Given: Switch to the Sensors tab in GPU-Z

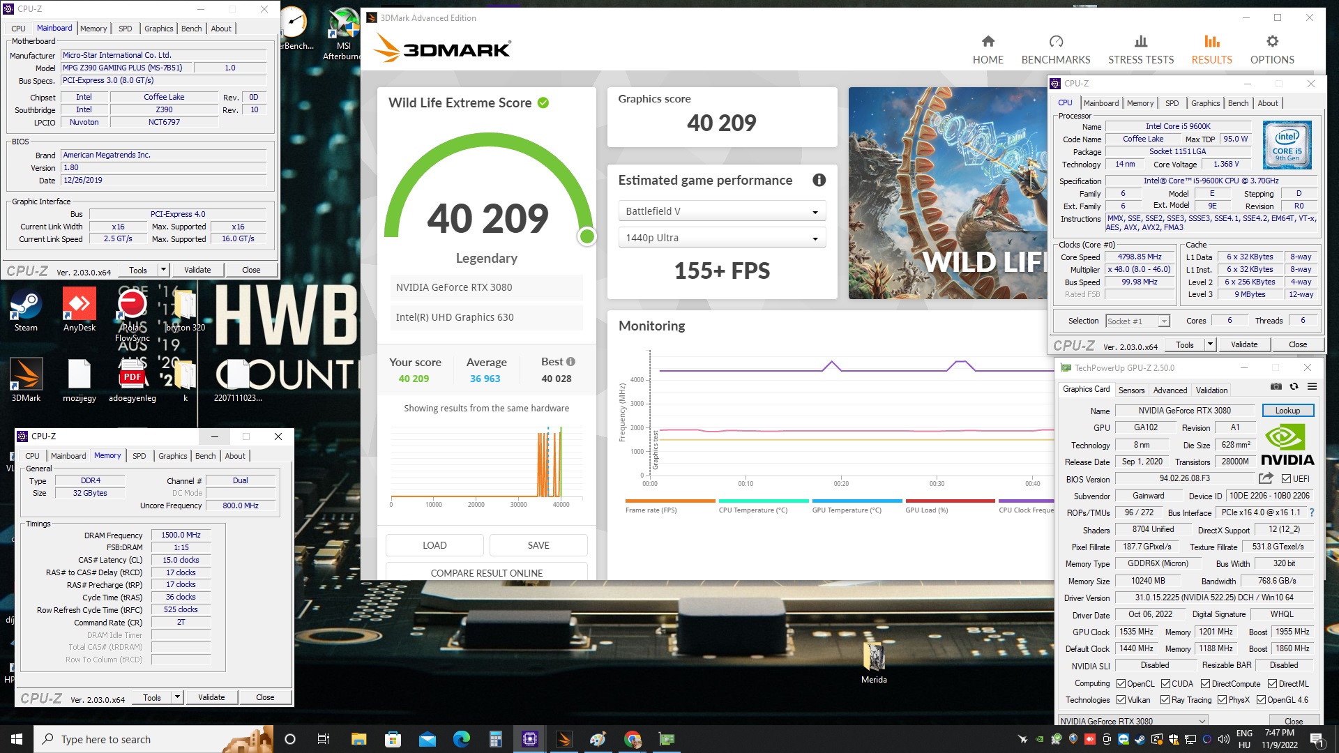Looking at the screenshot, I should click(1131, 390).
